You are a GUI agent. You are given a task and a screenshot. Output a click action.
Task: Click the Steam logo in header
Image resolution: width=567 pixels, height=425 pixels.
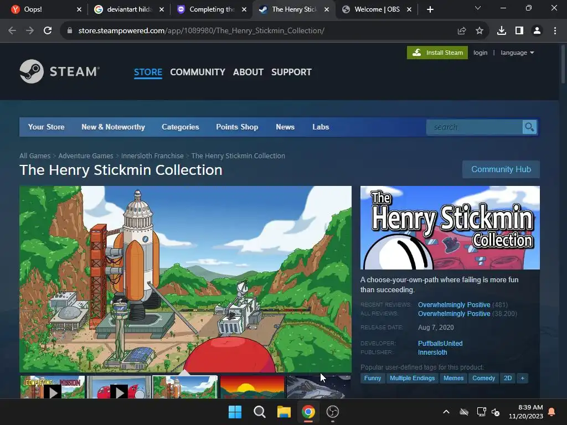click(60, 71)
